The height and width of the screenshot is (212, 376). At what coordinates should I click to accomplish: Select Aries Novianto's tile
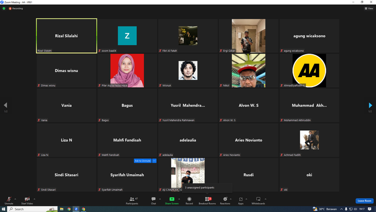[249, 140]
